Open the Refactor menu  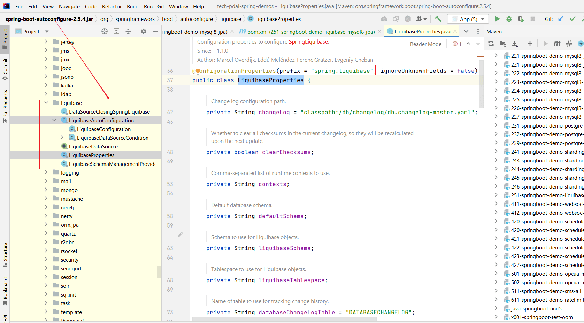[112, 6]
